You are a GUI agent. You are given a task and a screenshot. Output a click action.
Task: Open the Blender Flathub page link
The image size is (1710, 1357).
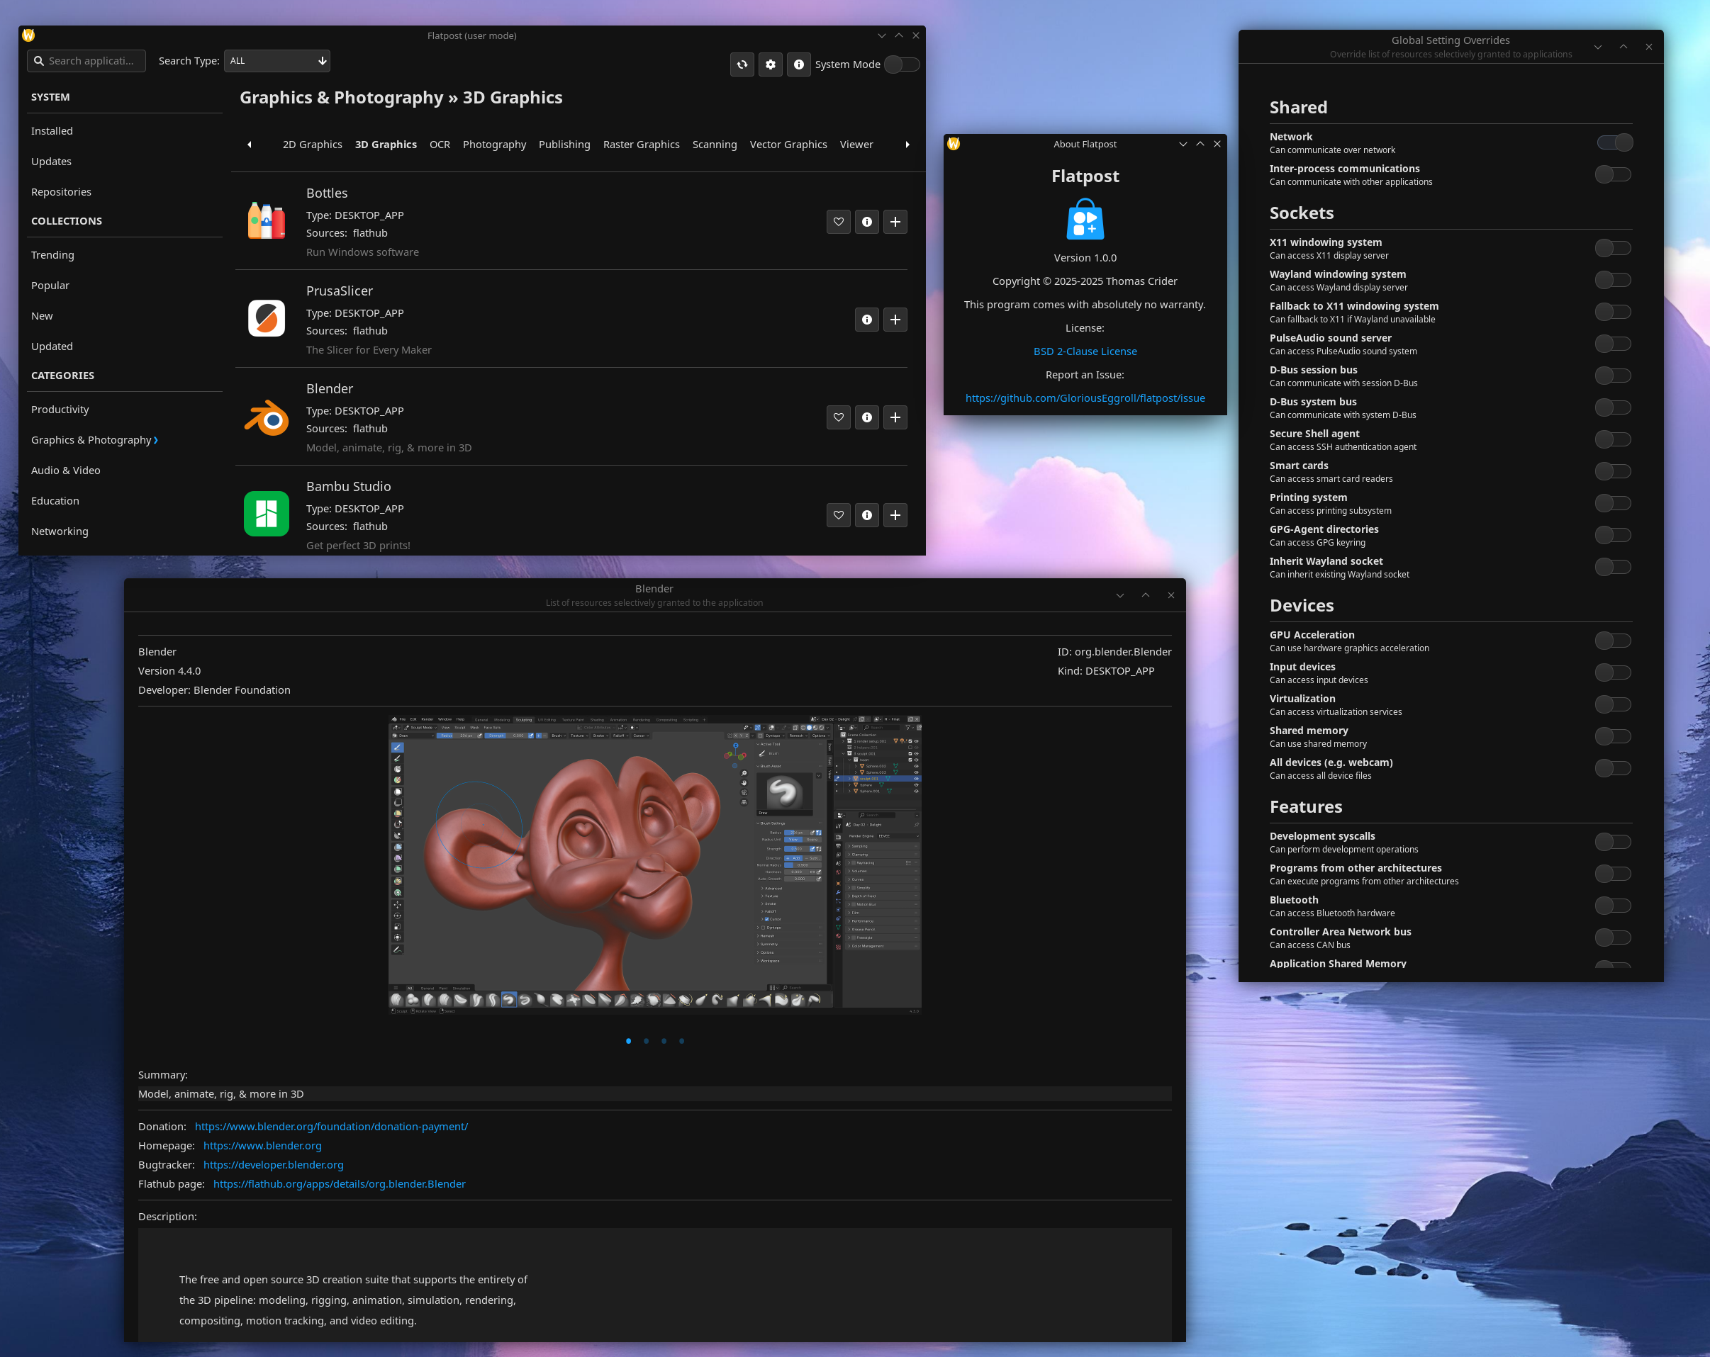(x=340, y=1183)
